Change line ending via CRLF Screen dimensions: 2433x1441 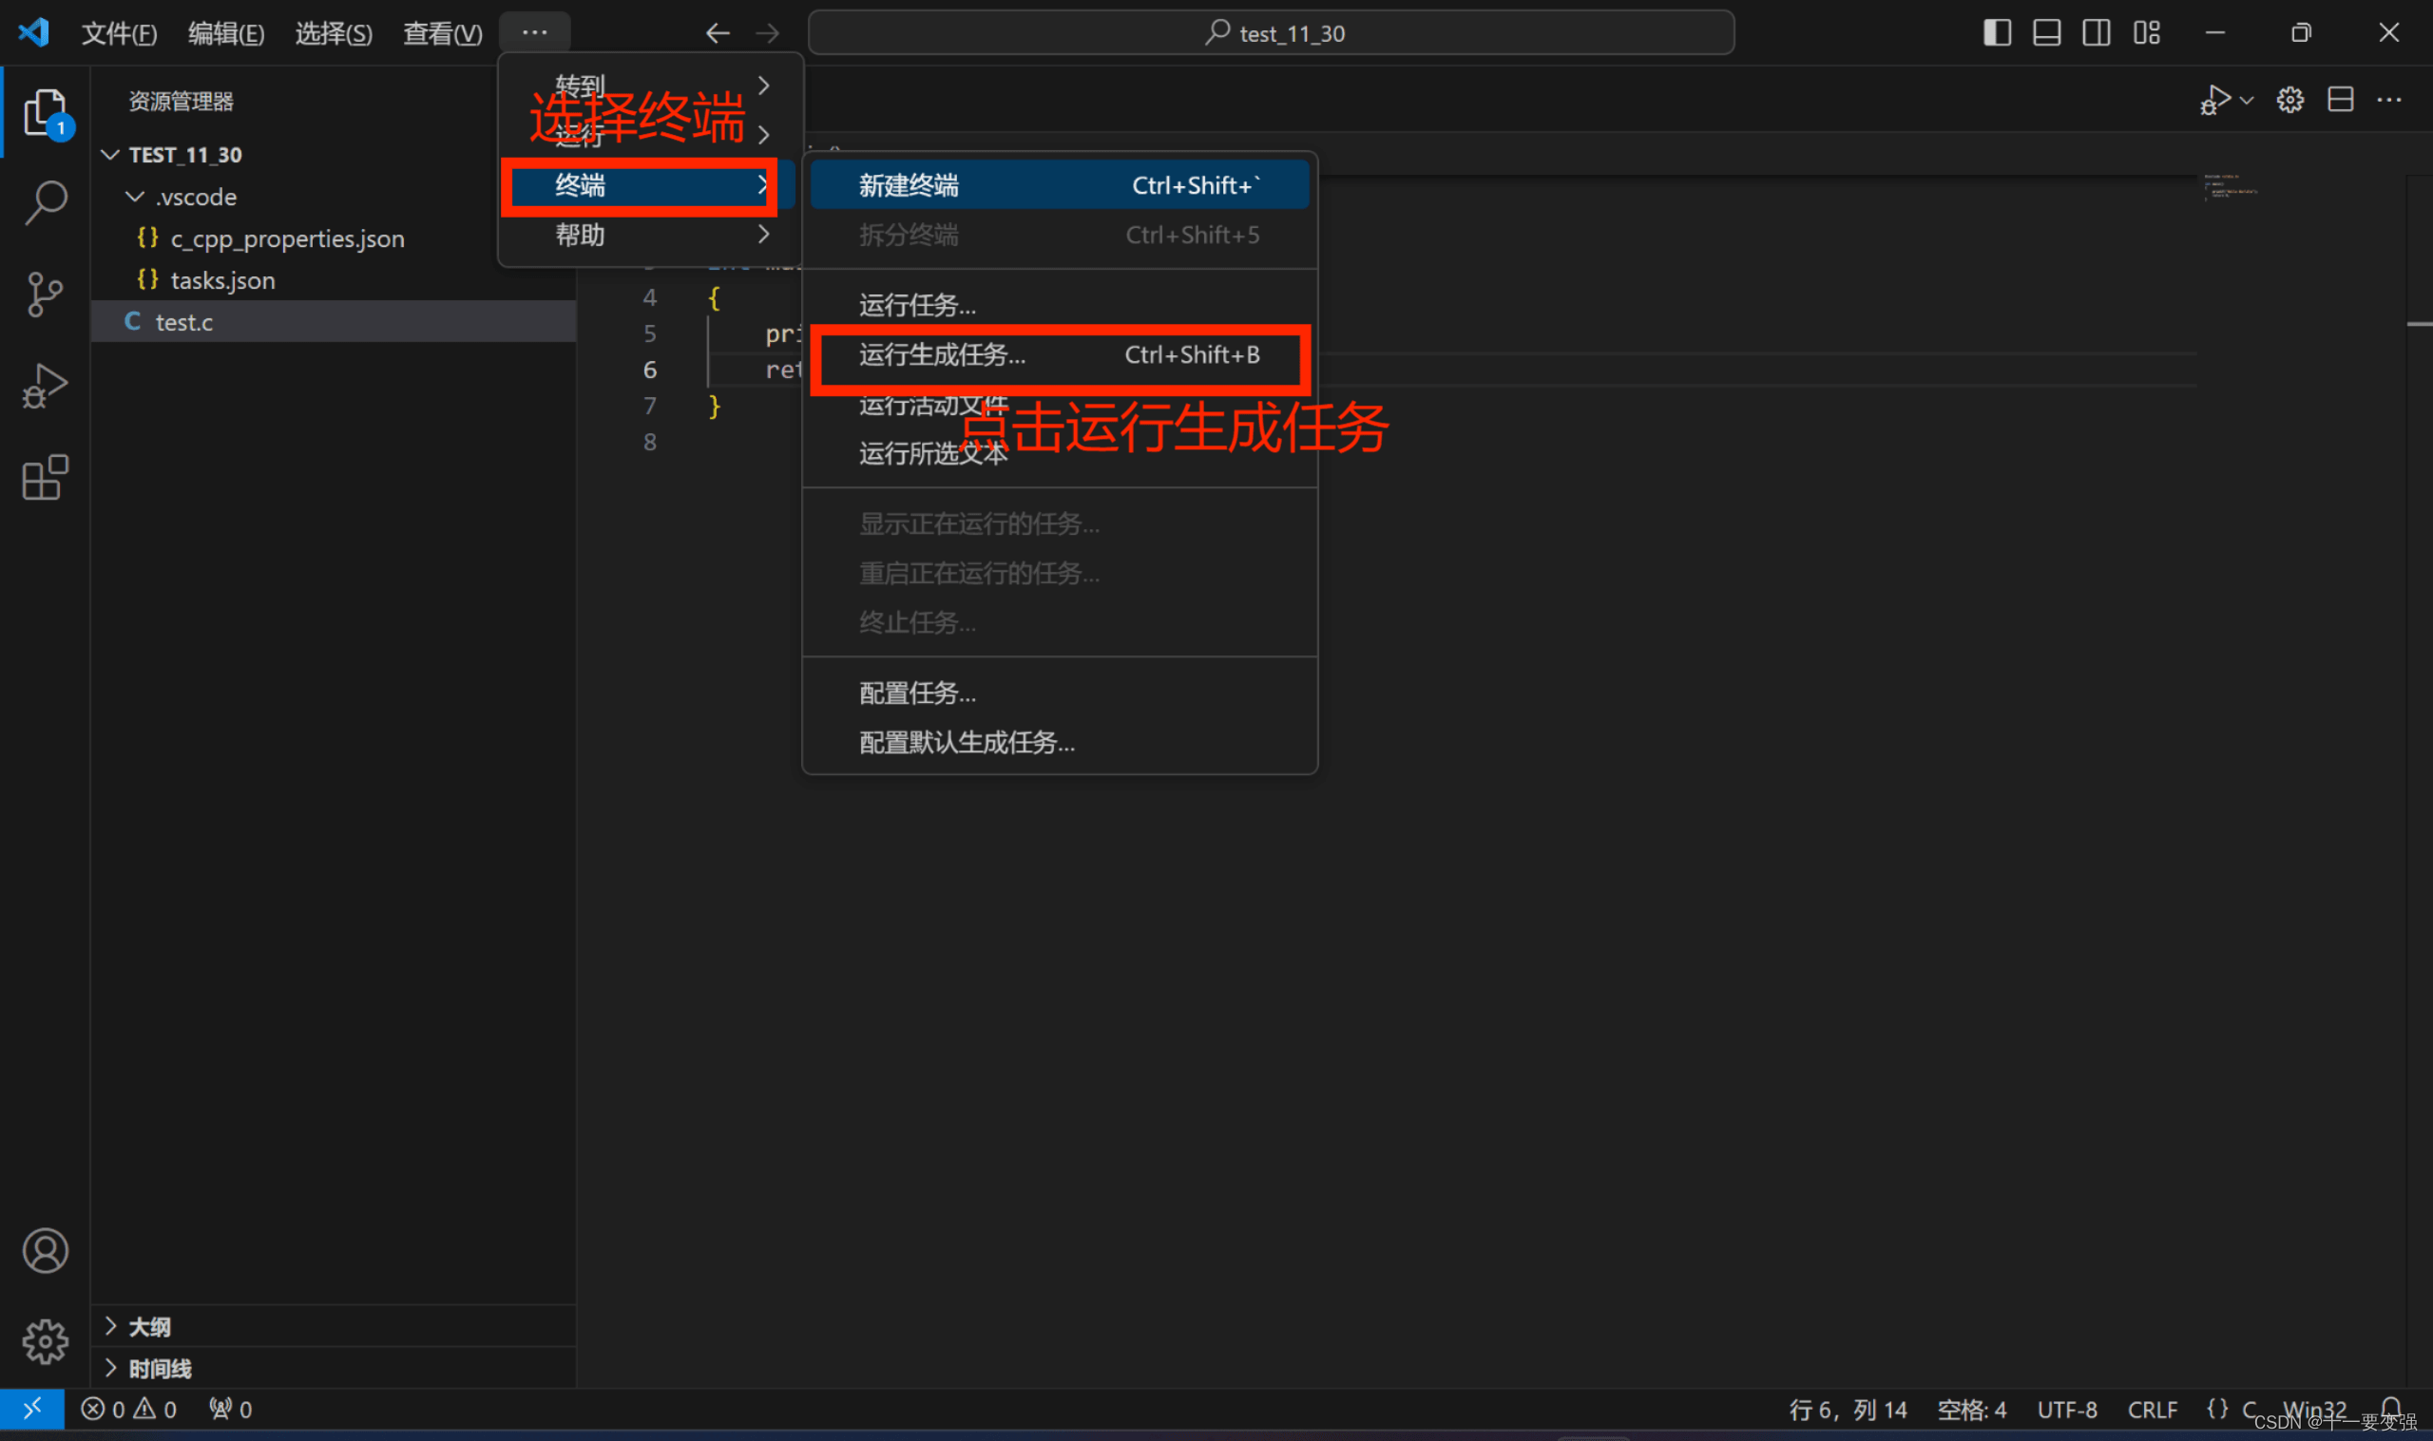click(x=2152, y=1409)
